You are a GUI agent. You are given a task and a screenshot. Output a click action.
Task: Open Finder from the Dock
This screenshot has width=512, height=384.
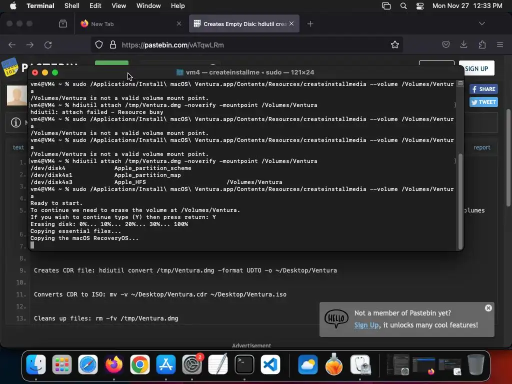[36, 364]
